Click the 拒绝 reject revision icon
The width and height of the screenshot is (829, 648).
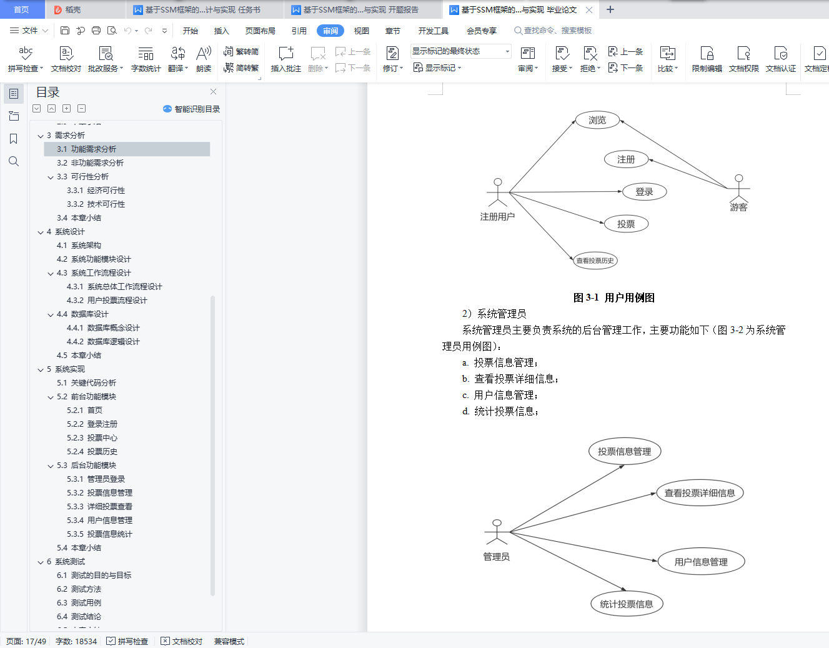point(590,59)
